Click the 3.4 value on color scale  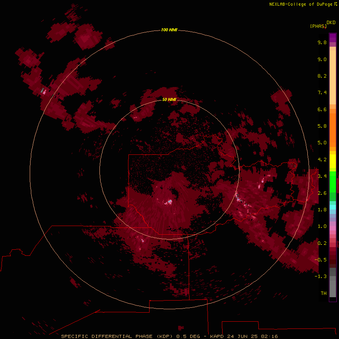[x=322, y=176]
